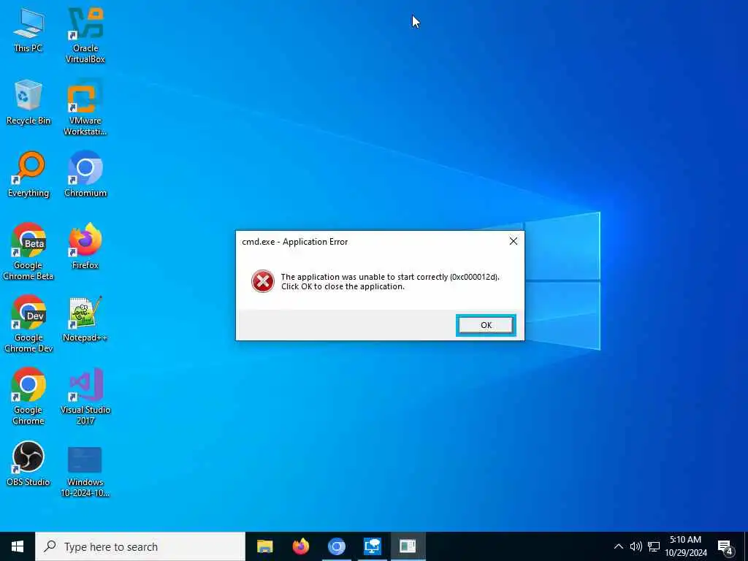Open the volume control in system tray
The image size is (748, 561).
click(x=636, y=546)
